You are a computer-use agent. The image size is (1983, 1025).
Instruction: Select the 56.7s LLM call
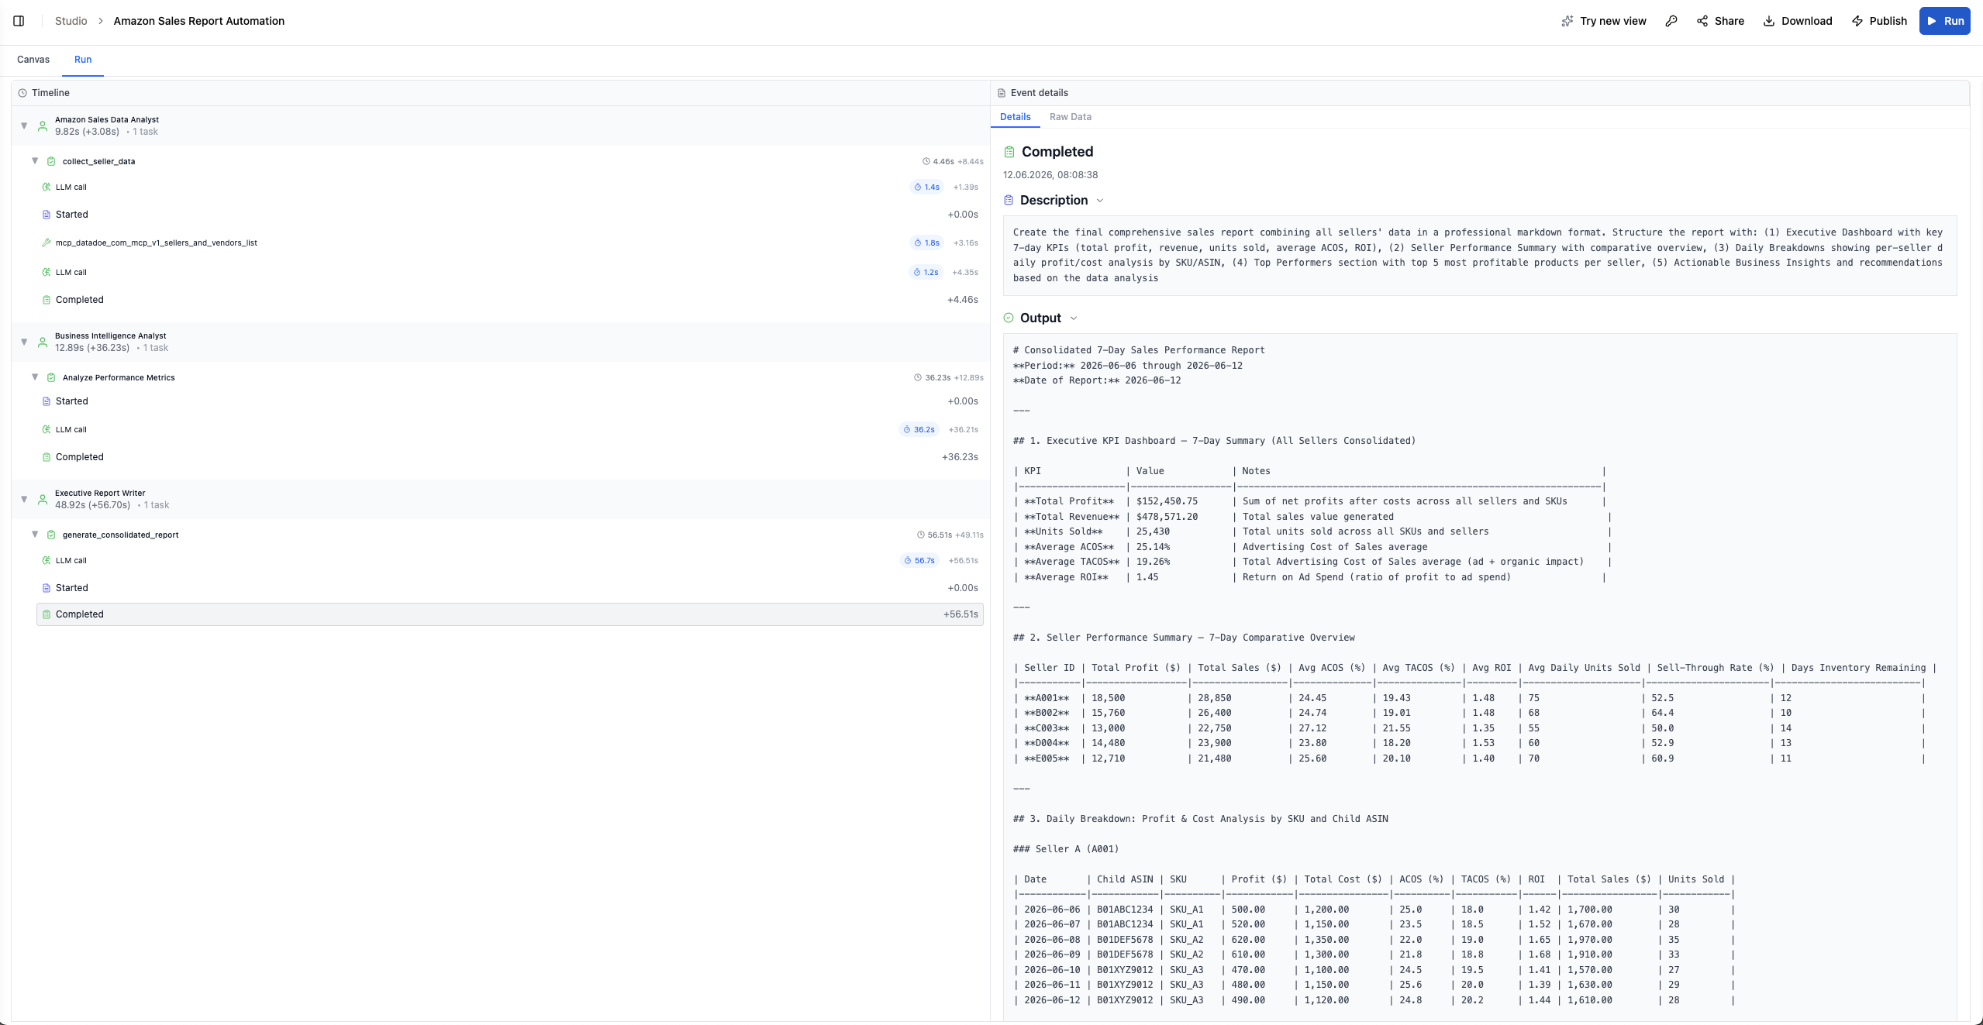(x=510, y=560)
